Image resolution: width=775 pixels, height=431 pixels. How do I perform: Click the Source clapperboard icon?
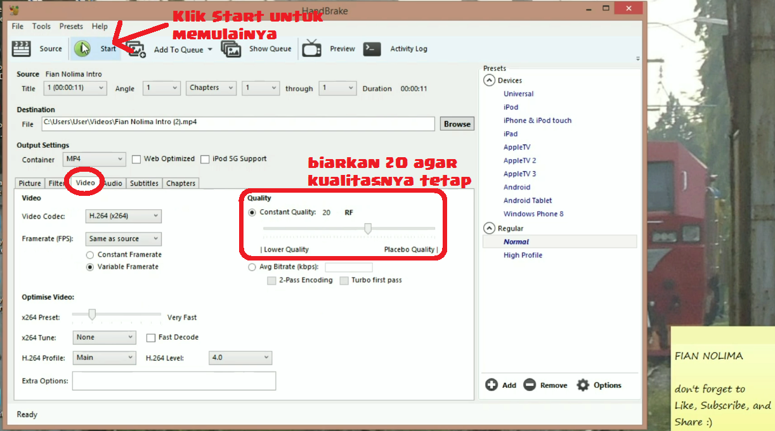tap(22, 49)
